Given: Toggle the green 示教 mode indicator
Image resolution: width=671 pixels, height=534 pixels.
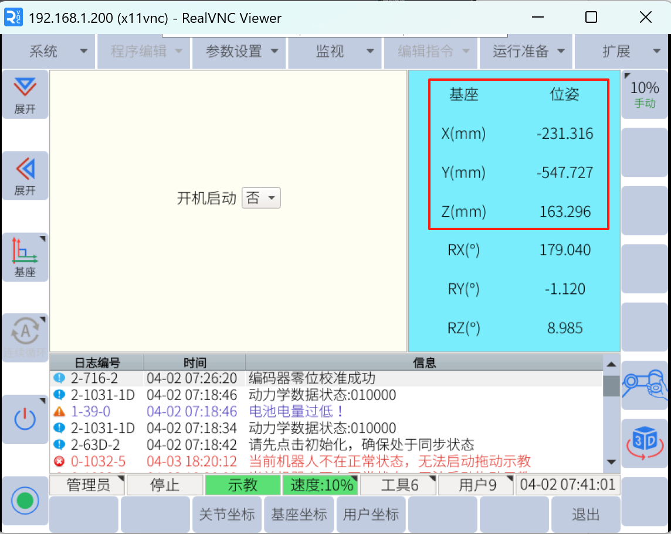Looking at the screenshot, I should (242, 485).
